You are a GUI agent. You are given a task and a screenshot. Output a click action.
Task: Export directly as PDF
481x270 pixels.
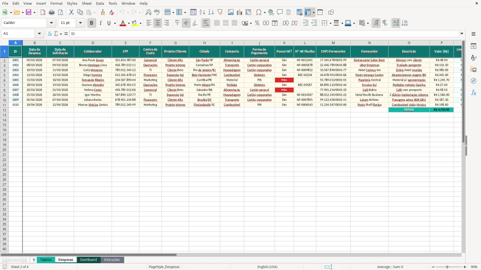click(x=43, y=12)
